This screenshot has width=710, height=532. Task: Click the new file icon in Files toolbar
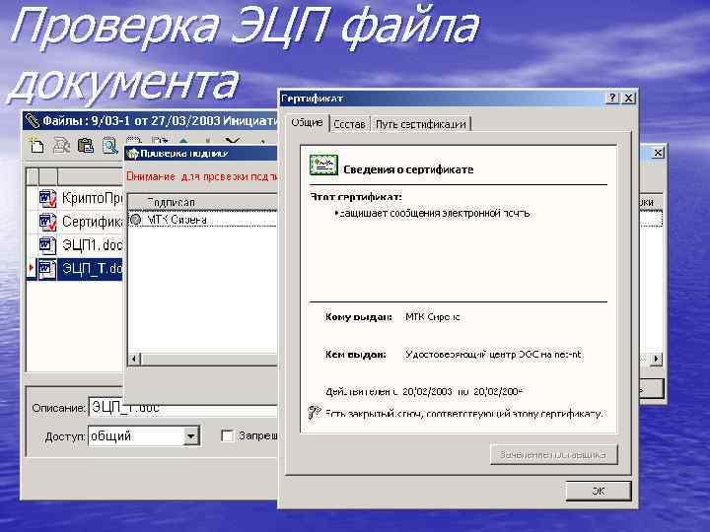[36, 146]
